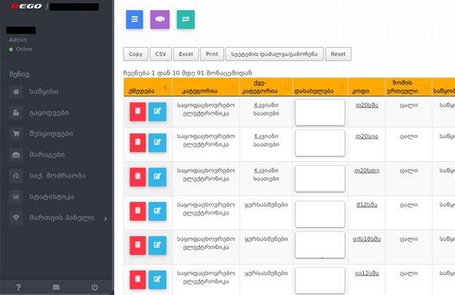Viewport: 455px width, 295px height.
Task: Click the purple handshake icon button
Action: tap(160, 19)
